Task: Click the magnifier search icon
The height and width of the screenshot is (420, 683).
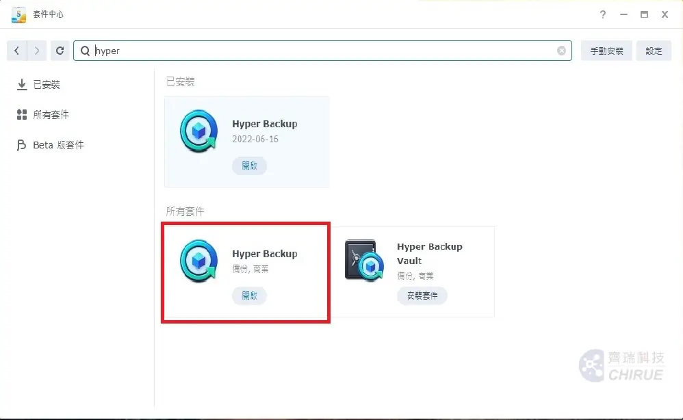Action: click(86, 51)
